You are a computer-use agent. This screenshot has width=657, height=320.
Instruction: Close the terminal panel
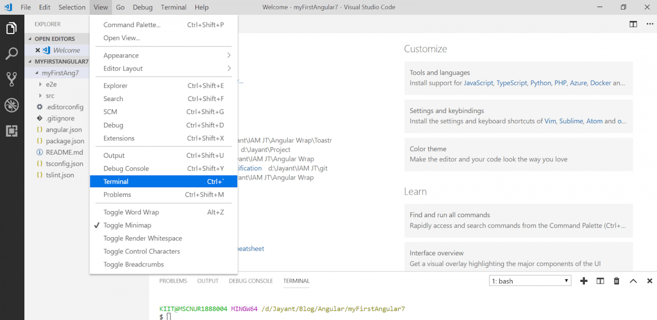649,281
